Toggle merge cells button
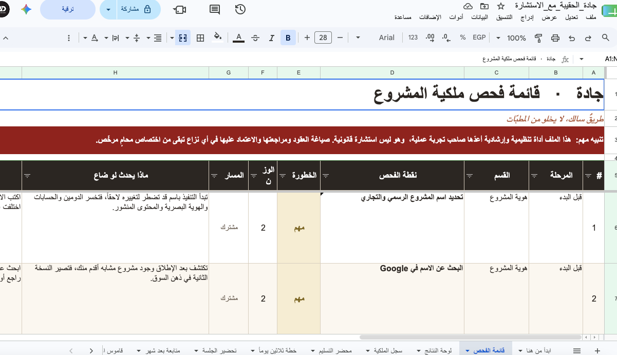 click(182, 38)
